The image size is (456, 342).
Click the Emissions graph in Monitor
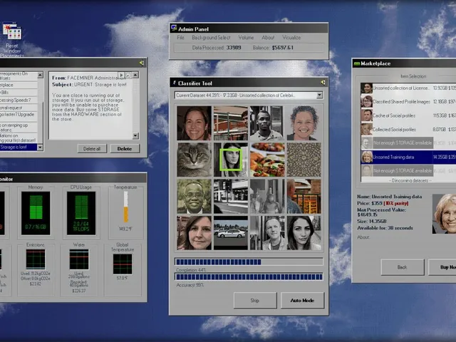pyautogui.click(x=36, y=259)
